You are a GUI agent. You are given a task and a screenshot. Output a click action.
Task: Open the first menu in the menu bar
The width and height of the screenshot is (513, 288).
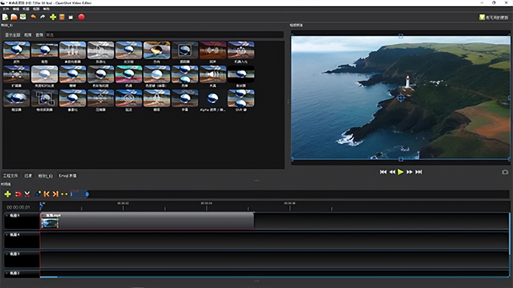pyautogui.click(x=6, y=9)
